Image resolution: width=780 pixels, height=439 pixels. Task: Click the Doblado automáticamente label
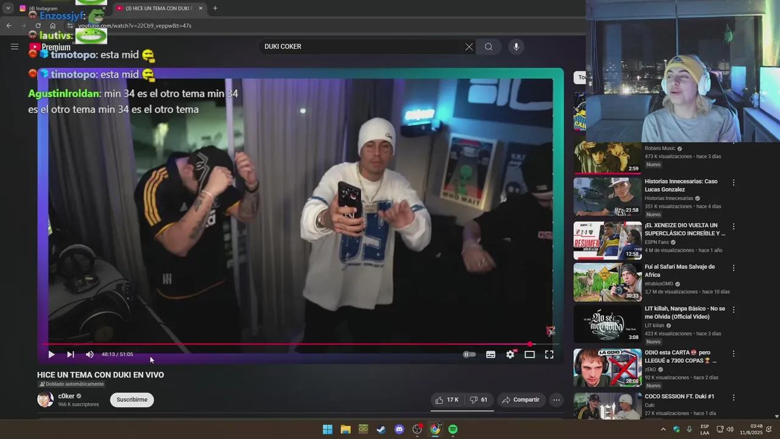pyautogui.click(x=71, y=384)
